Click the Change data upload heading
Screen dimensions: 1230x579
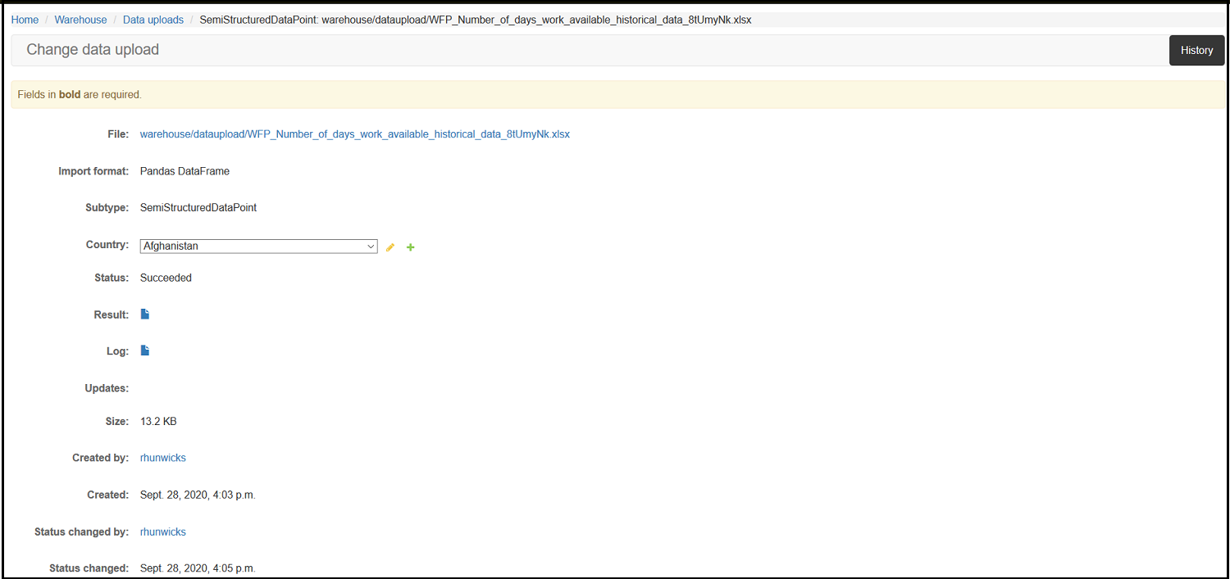[93, 50]
